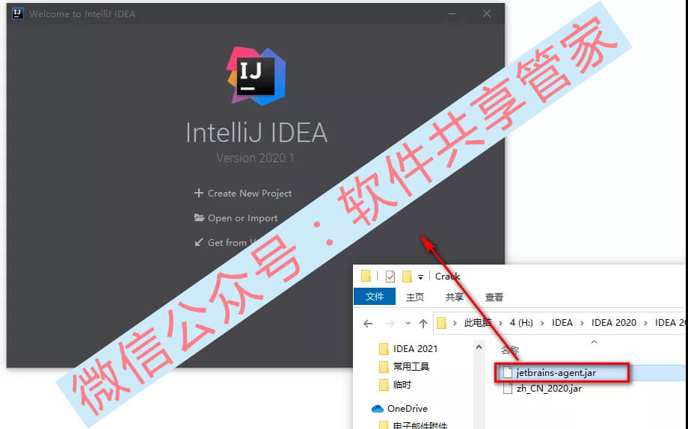Click file icon of zh_CN_2020.jar
Viewport: 688px width, 429px height.
pyautogui.click(x=508, y=388)
